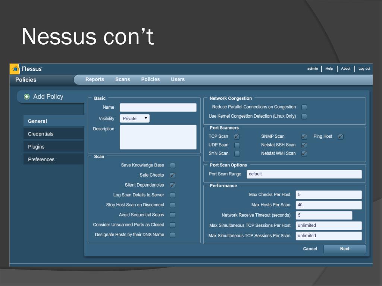Click the Add Policy heading
Image resolution: width=382 pixels, height=286 pixels.
click(48, 97)
